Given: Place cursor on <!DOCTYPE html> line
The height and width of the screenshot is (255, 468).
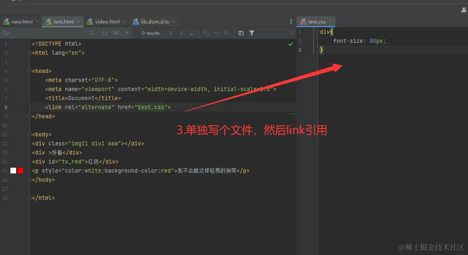Looking at the screenshot, I should point(57,44).
